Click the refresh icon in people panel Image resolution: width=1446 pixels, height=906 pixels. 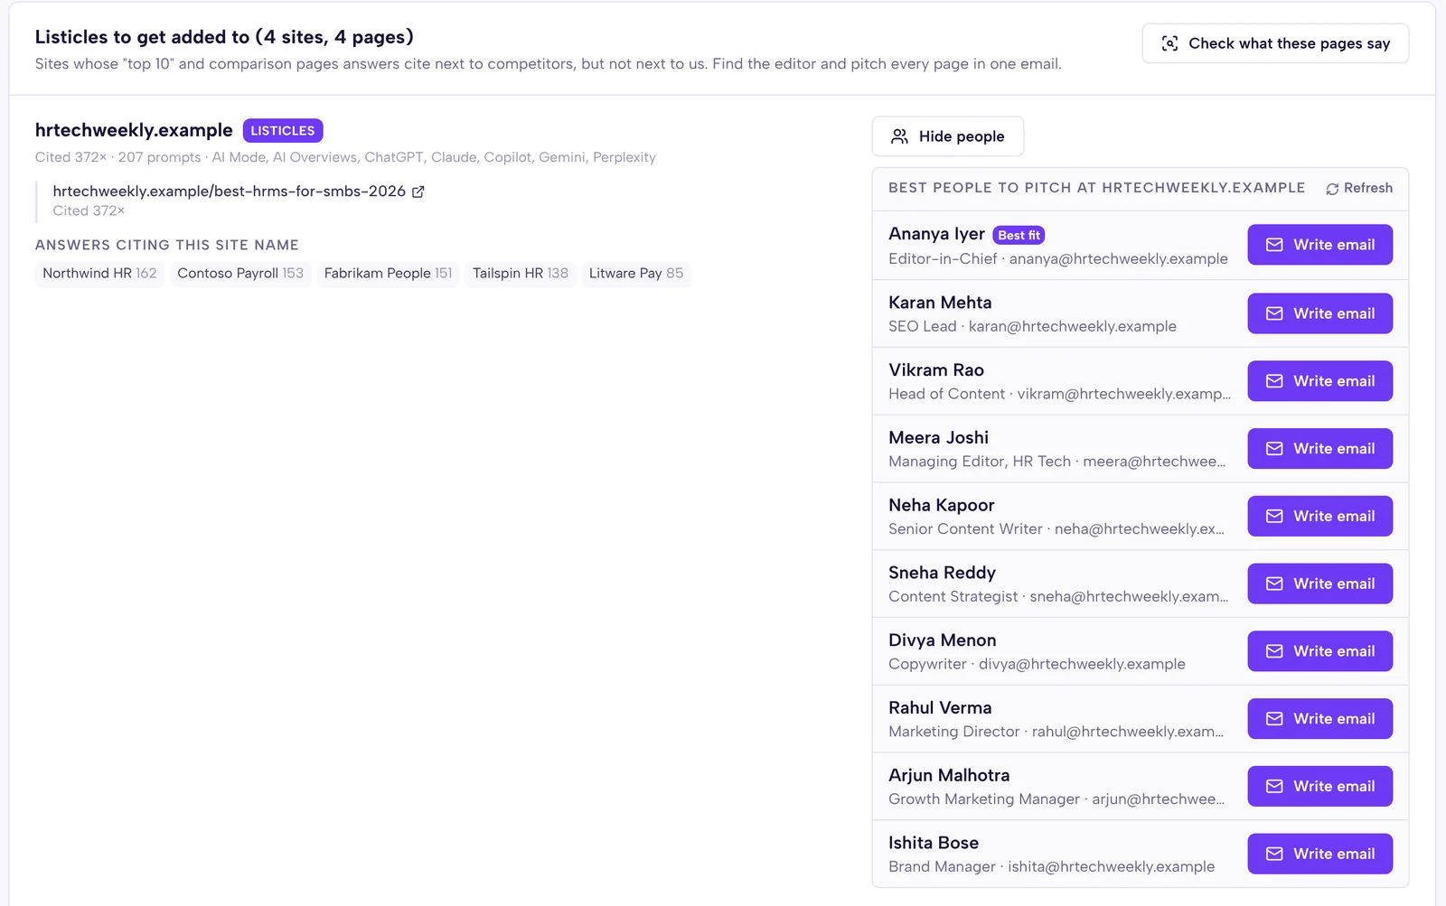1332,189
